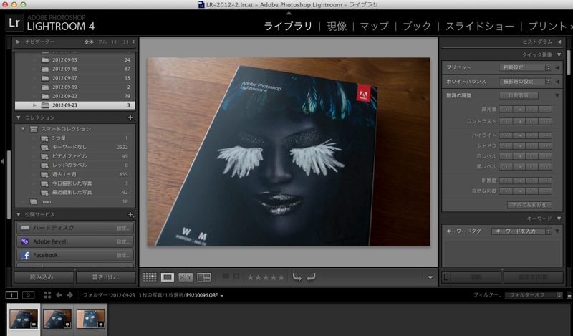Select the second filmstrip thumbnail
This screenshot has height=336, width=573.
(x=57, y=319)
